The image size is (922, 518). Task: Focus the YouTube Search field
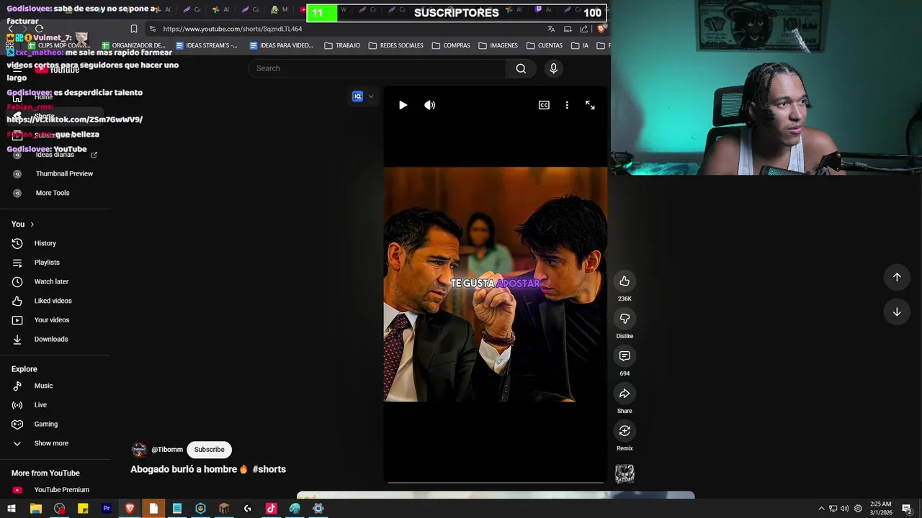point(377,68)
